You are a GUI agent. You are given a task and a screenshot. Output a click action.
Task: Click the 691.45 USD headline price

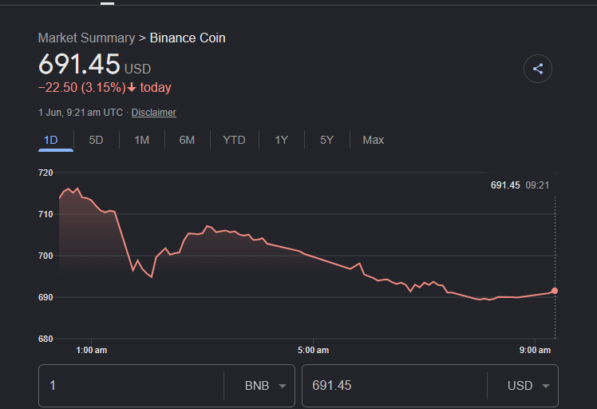pyautogui.click(x=94, y=64)
